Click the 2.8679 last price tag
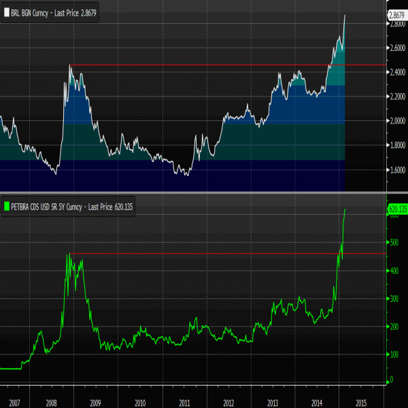The width and height of the screenshot is (408, 408). tap(396, 14)
